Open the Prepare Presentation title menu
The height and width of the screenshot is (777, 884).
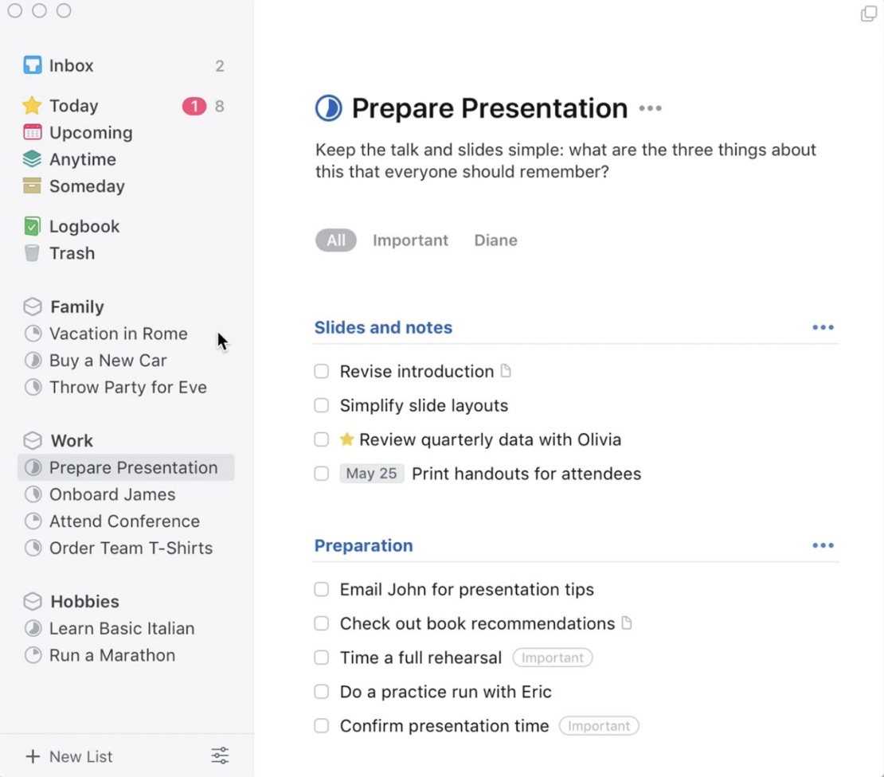click(x=651, y=109)
